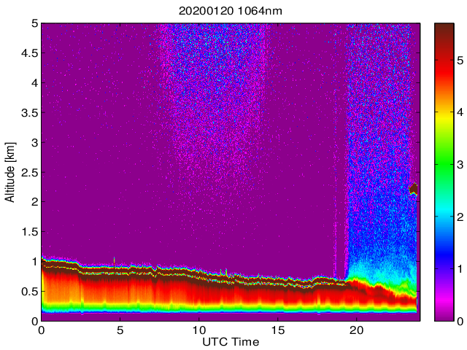Click the dark red blob near 2.2 km altitude

[x=414, y=189]
